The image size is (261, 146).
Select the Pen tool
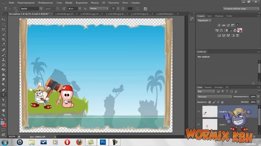3,90
